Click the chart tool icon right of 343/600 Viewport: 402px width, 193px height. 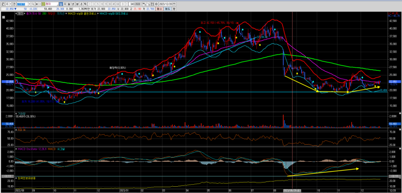point(144,4)
